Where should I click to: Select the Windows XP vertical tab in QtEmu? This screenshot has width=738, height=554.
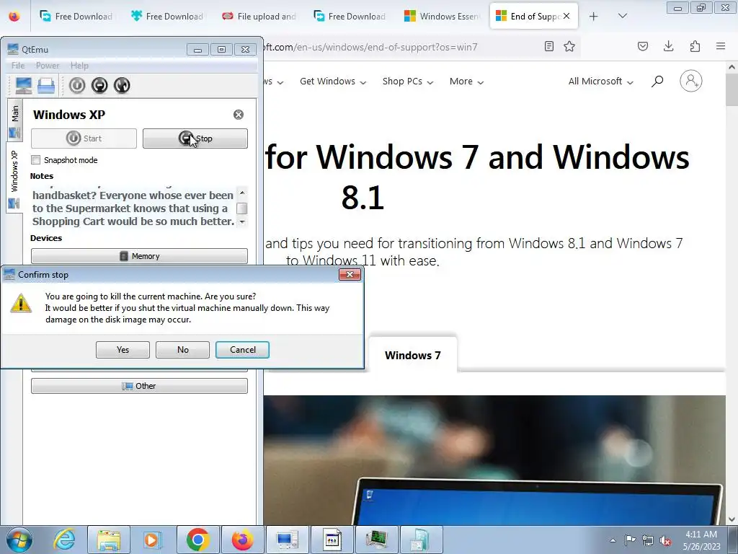coord(14,178)
